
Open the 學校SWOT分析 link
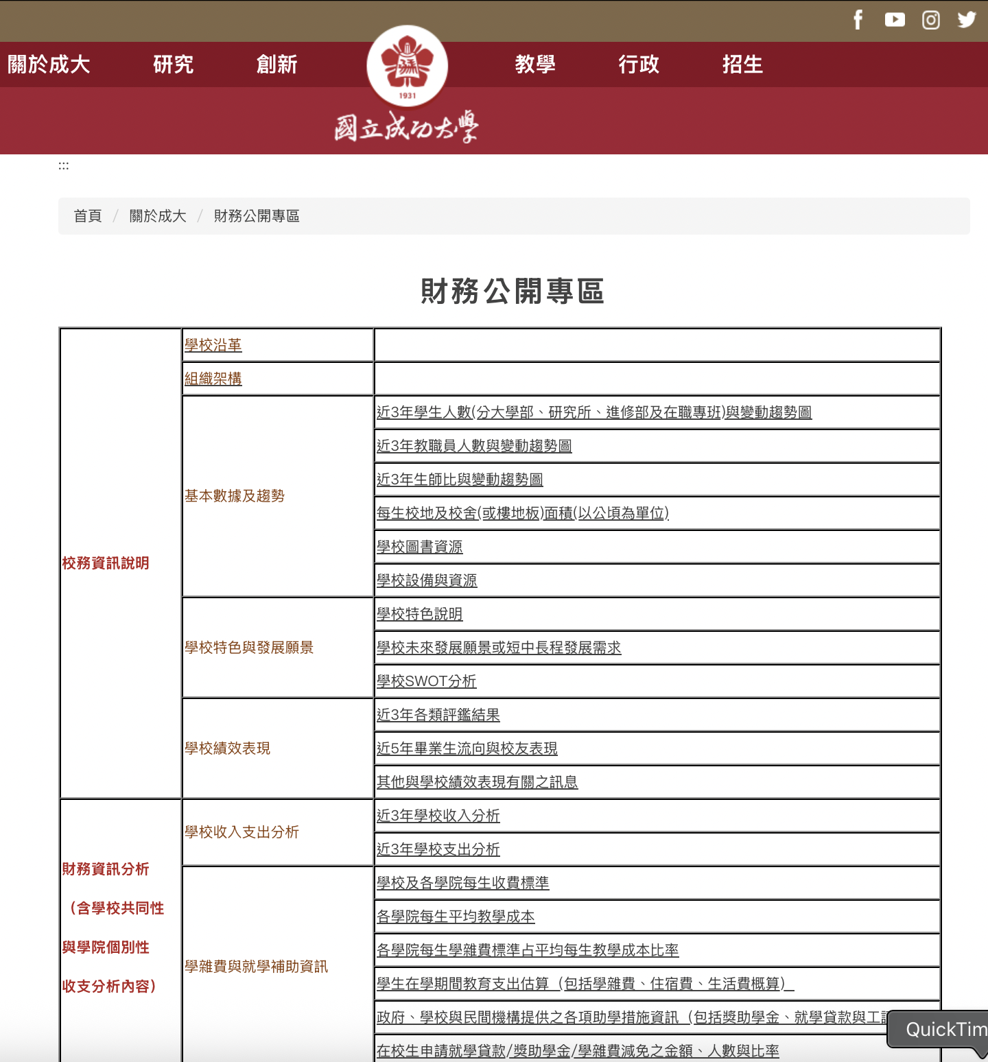(426, 681)
